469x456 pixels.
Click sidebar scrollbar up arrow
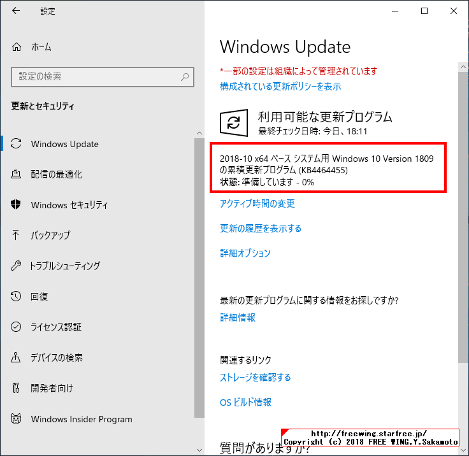pyautogui.click(x=199, y=133)
